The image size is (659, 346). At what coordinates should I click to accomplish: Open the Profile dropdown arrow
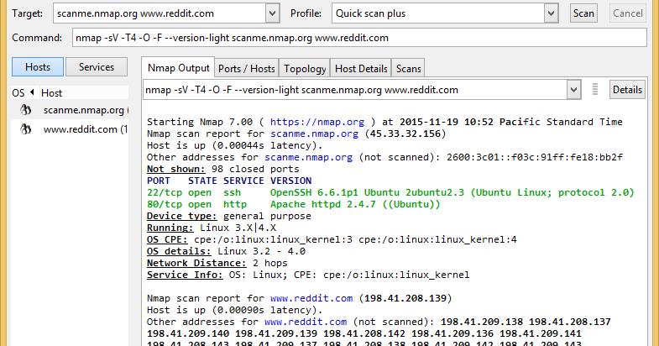551,13
